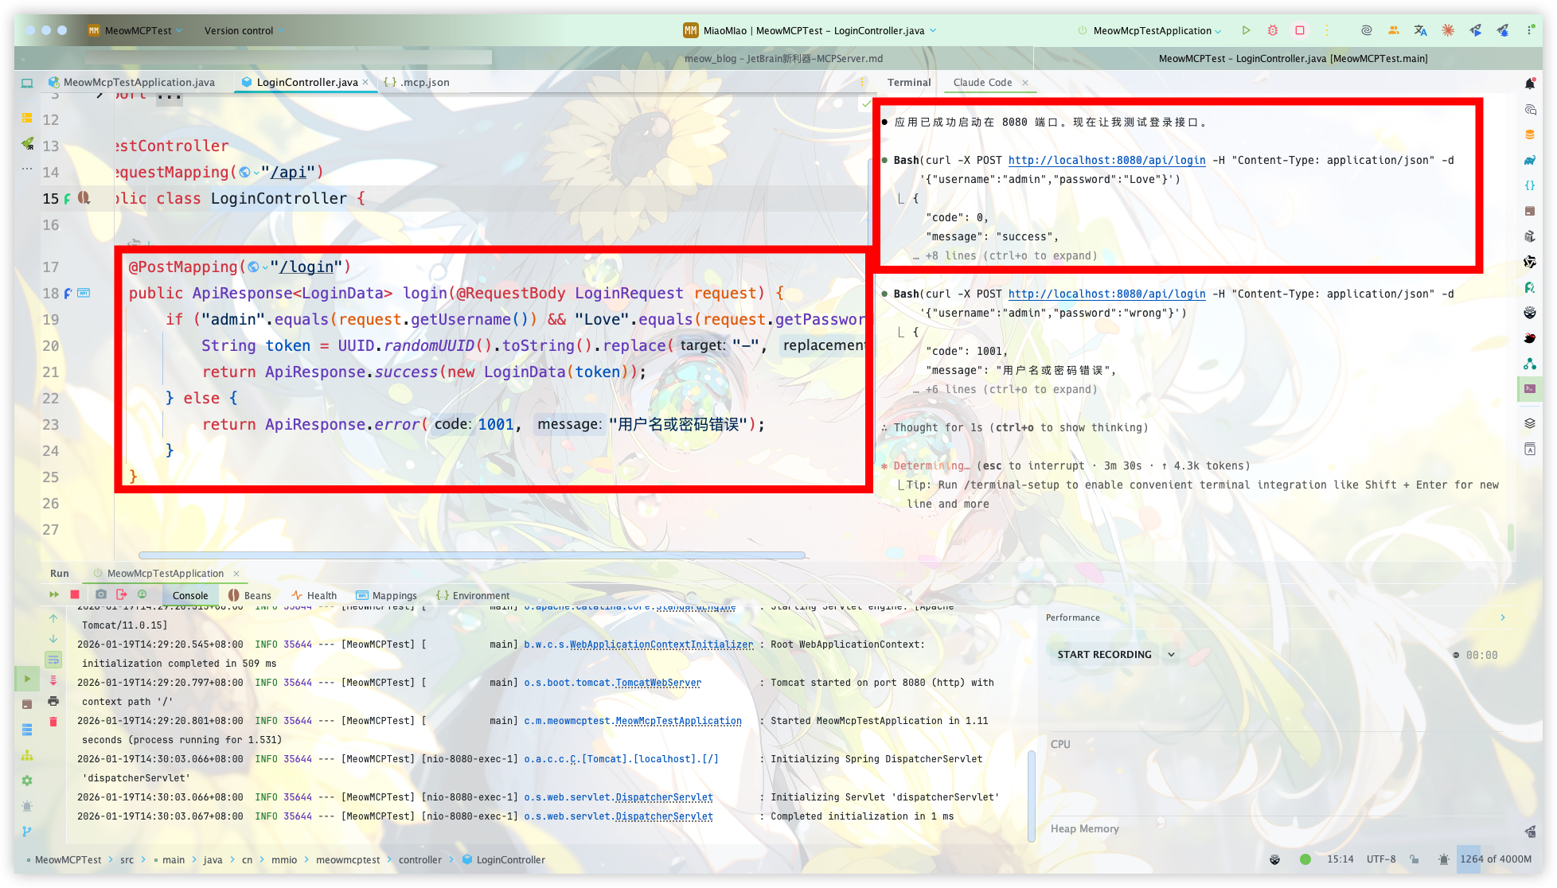Click the memory indicator 1264 of 4000M
Viewport: 1557px width, 888px height.
[1496, 859]
